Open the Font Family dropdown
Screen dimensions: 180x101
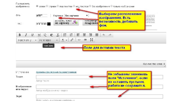pos(27,40)
